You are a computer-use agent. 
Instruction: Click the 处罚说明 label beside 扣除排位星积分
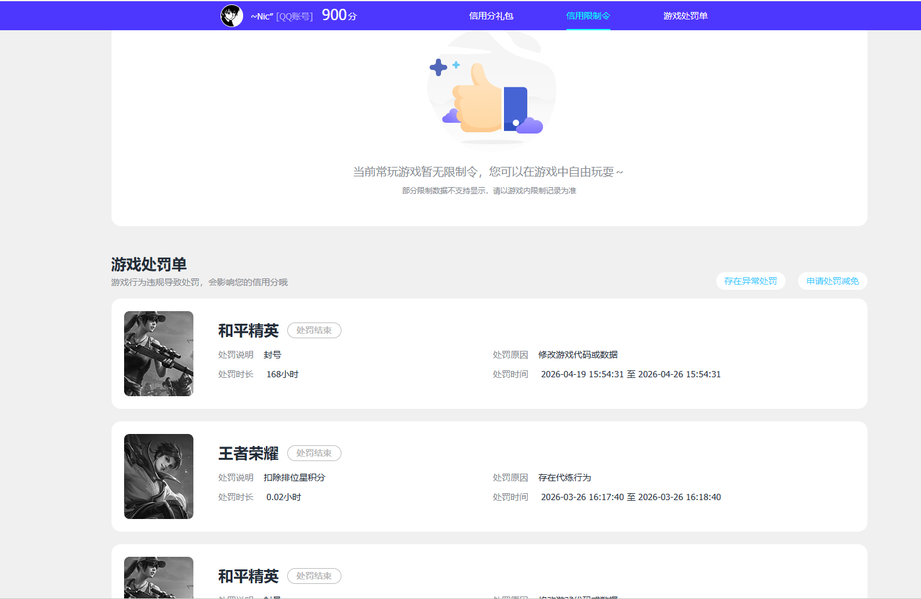click(236, 477)
